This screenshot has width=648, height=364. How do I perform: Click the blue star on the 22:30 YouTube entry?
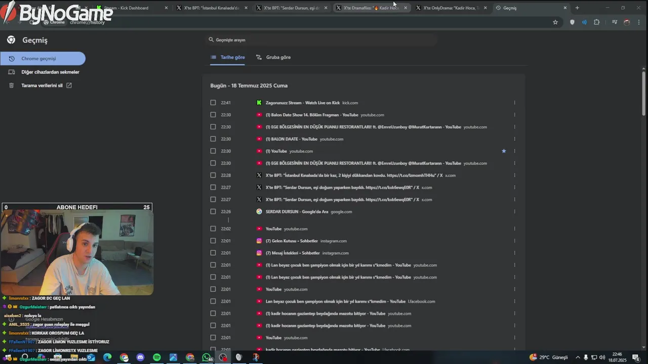pos(504,151)
